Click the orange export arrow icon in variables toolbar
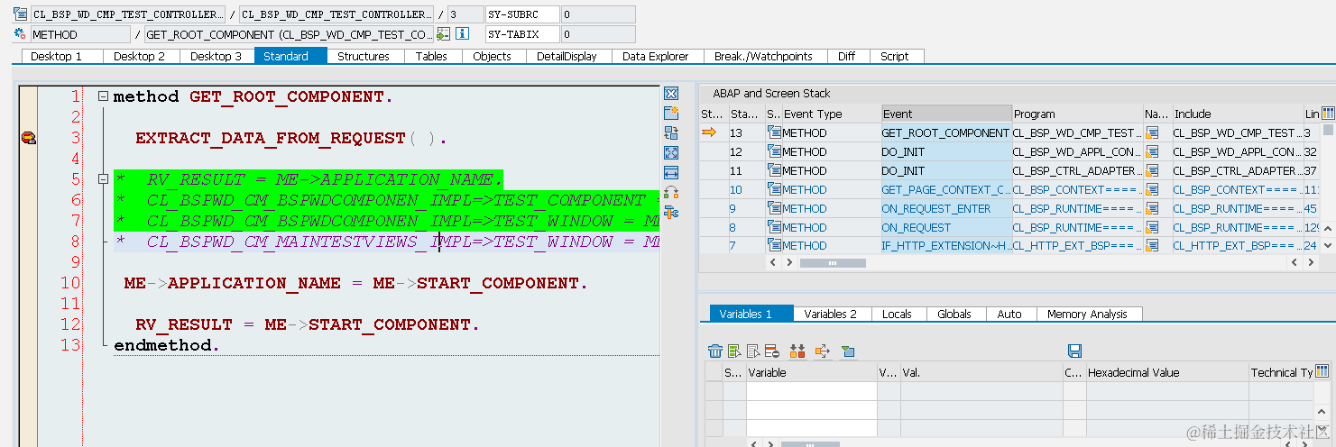The height and width of the screenshot is (447, 1336). pos(822,351)
